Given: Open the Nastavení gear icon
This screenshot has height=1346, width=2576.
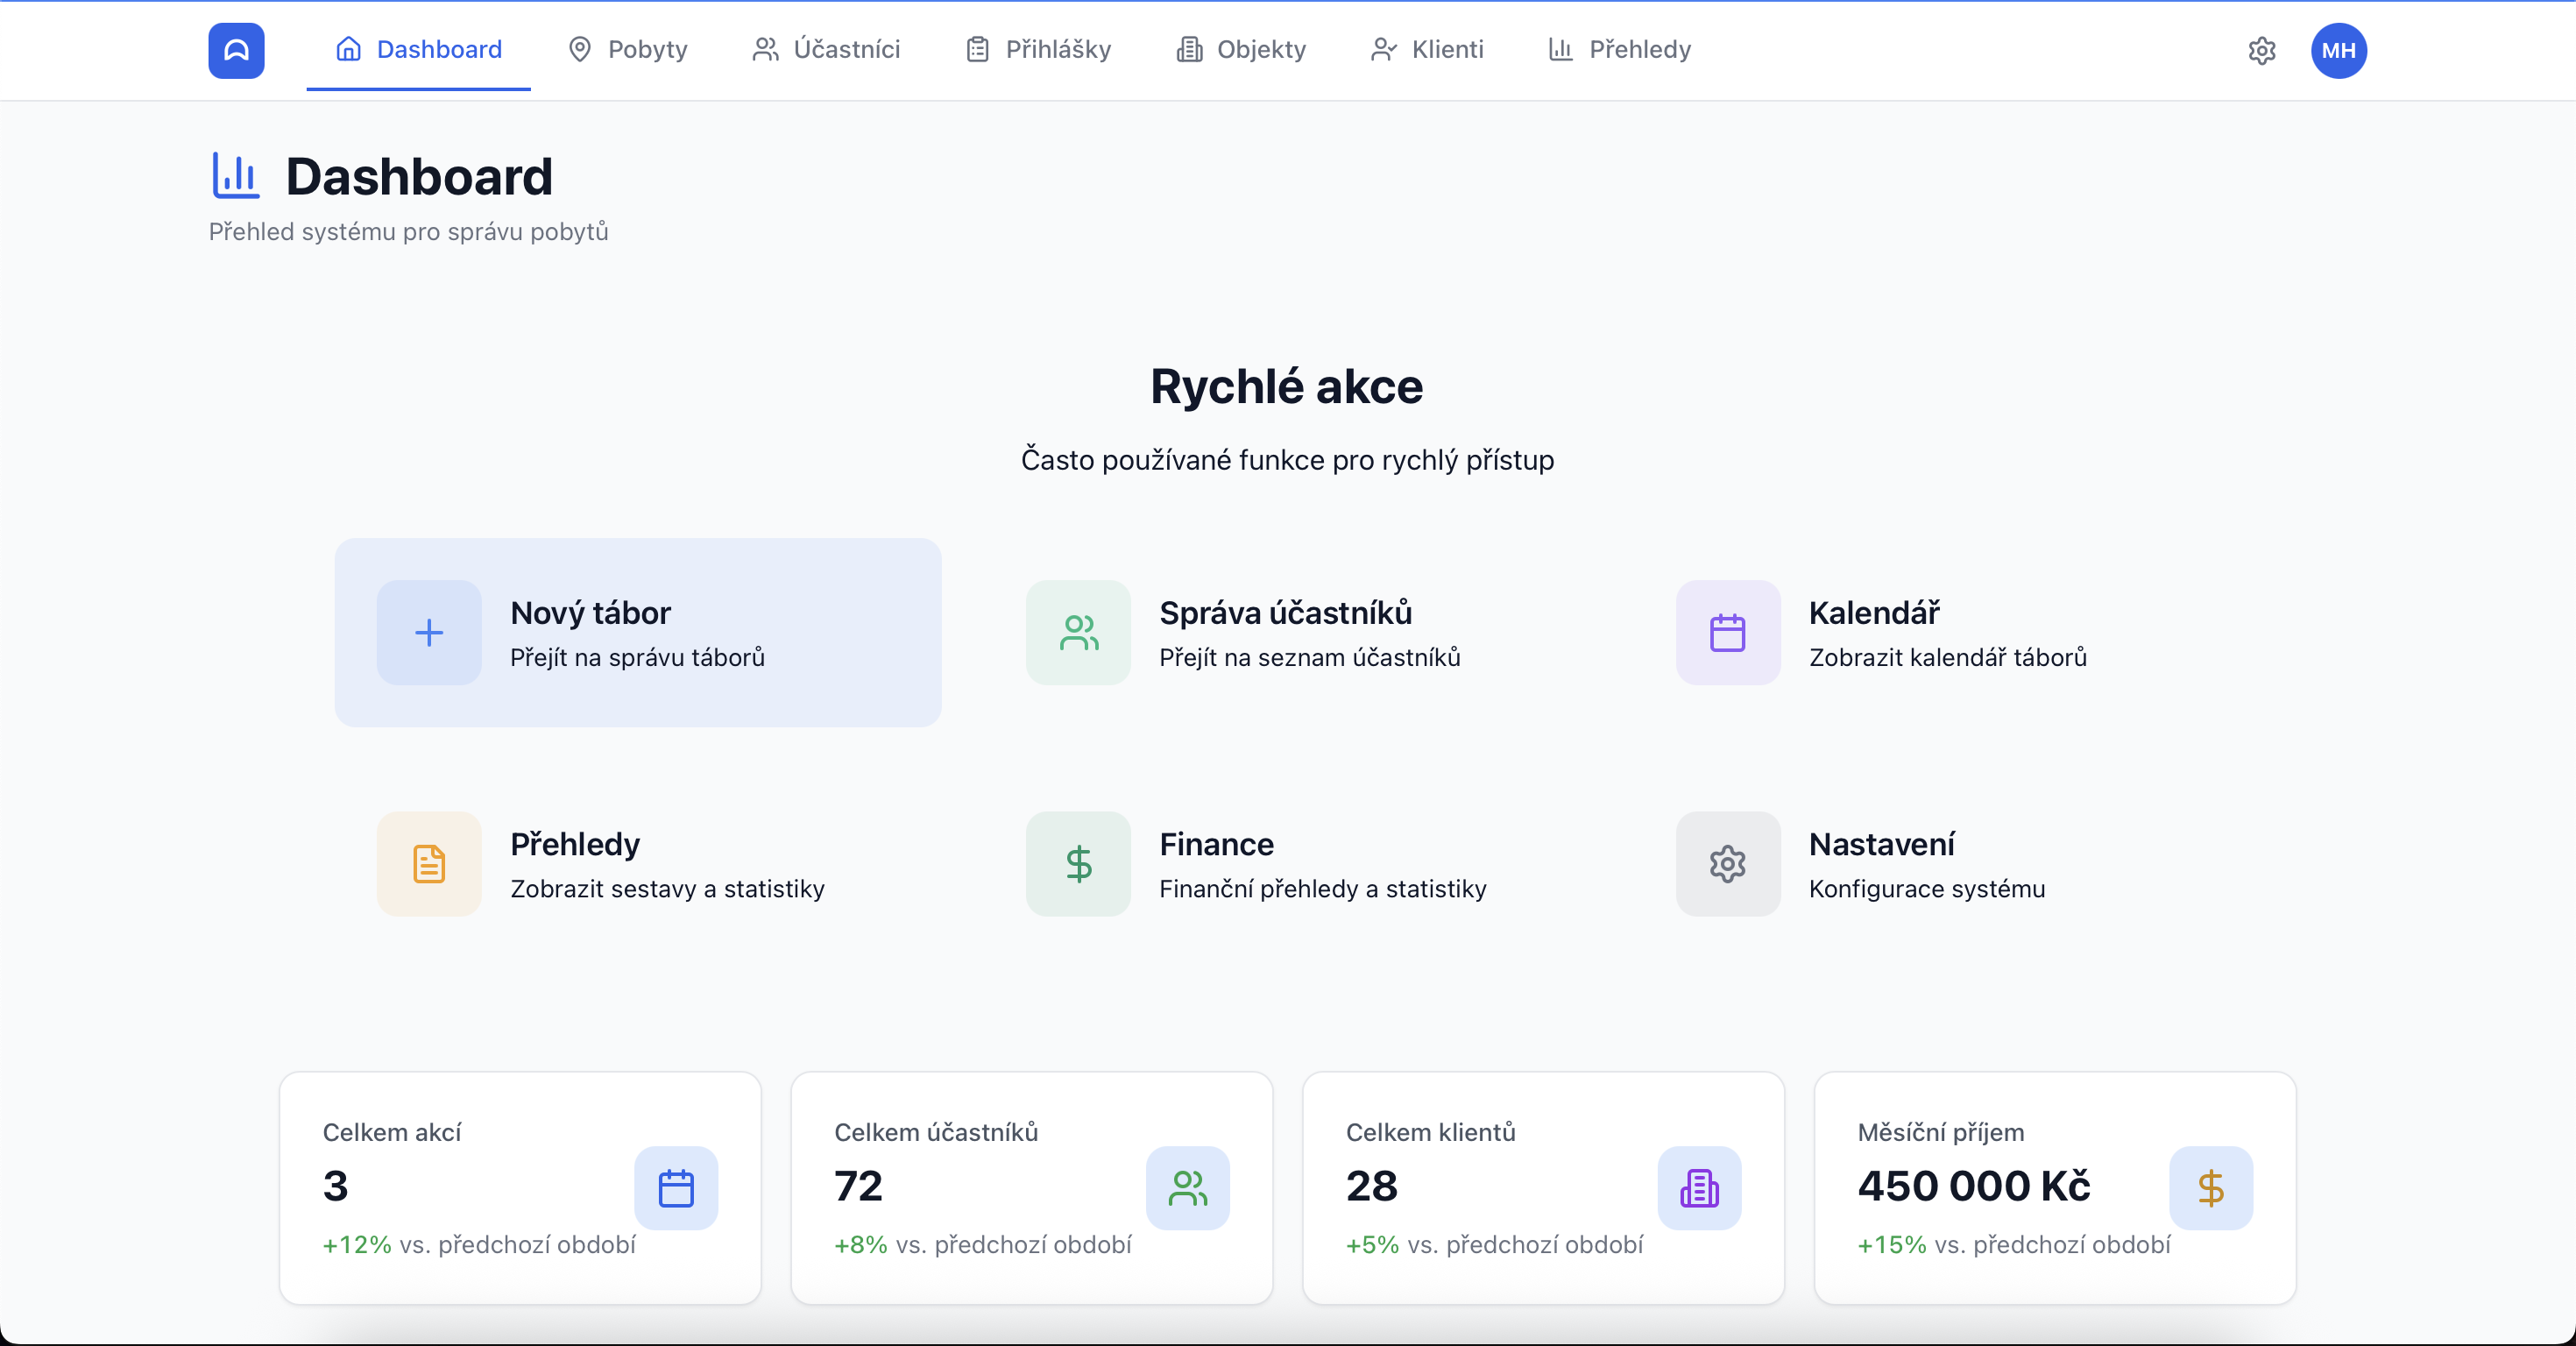Looking at the screenshot, I should click(x=1727, y=864).
